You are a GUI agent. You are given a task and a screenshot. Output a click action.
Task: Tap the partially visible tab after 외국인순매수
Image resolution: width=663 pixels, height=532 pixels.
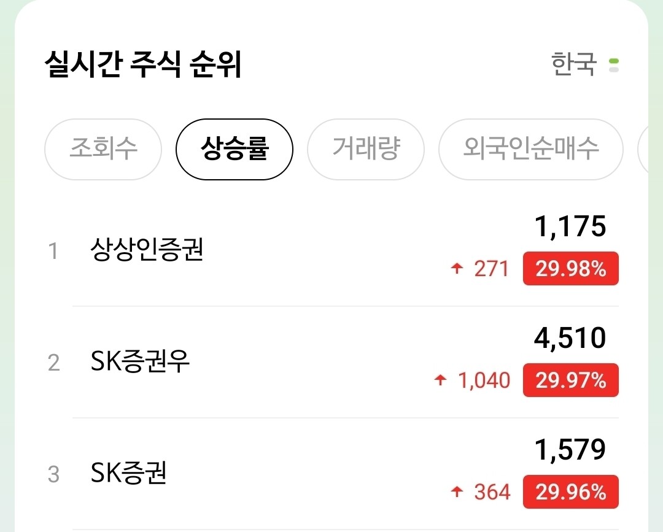[x=645, y=149]
